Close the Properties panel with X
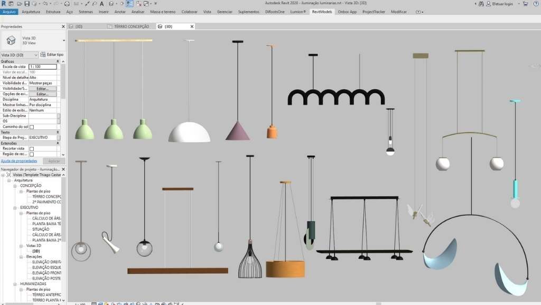541x305 pixels. click(x=63, y=26)
